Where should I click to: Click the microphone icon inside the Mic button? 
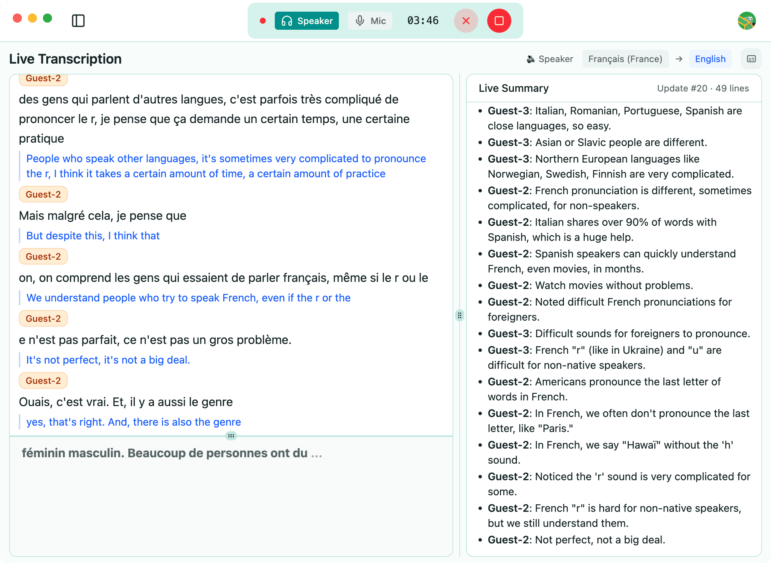(360, 21)
